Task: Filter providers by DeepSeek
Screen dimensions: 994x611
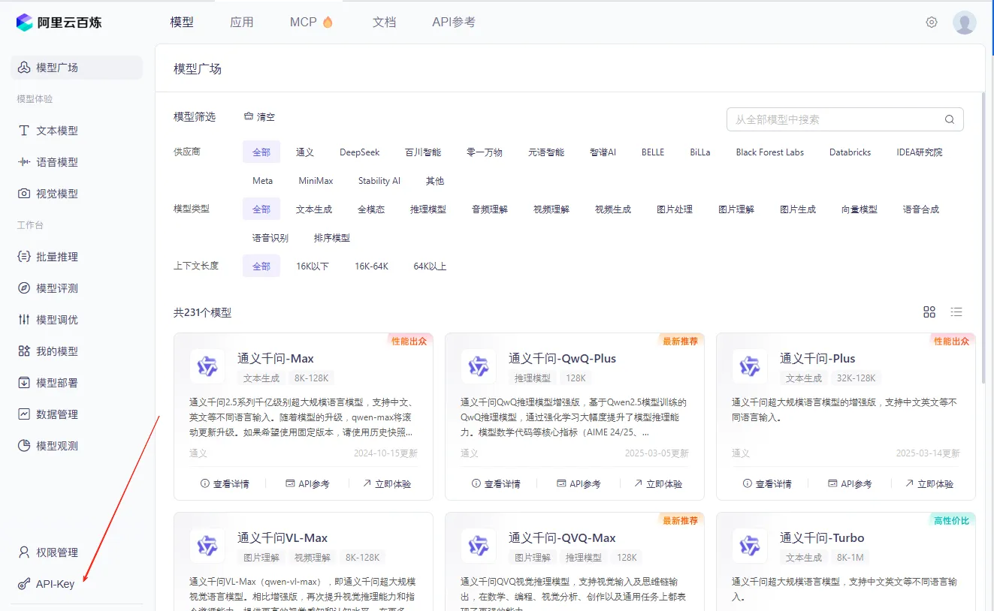Action: click(x=360, y=152)
